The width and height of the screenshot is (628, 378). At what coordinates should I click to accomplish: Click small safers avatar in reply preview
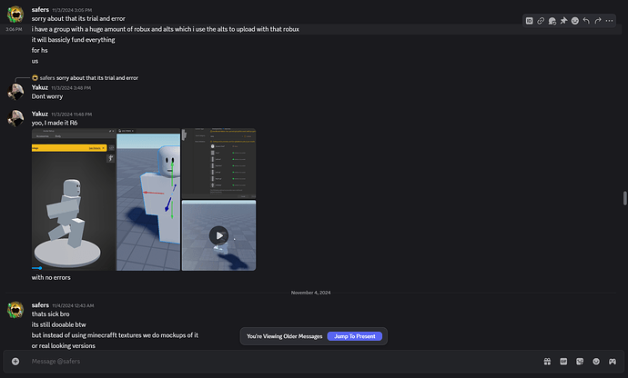35,77
